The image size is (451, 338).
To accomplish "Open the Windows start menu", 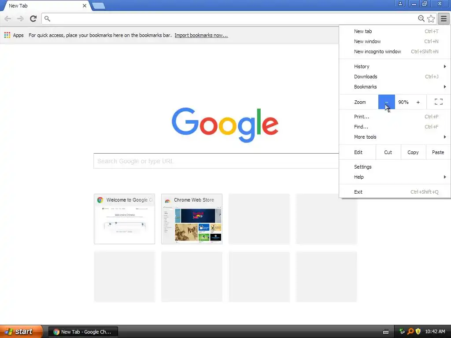I will click(x=21, y=331).
